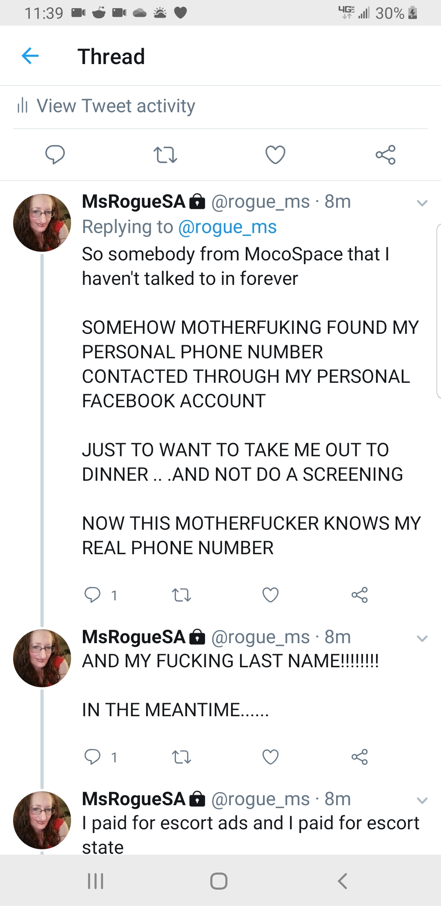Reply to the LAST NAME tweet
This screenshot has width=441, height=906.
pos(93,757)
